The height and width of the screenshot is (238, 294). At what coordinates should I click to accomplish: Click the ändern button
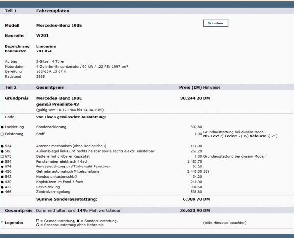(x=216, y=23)
